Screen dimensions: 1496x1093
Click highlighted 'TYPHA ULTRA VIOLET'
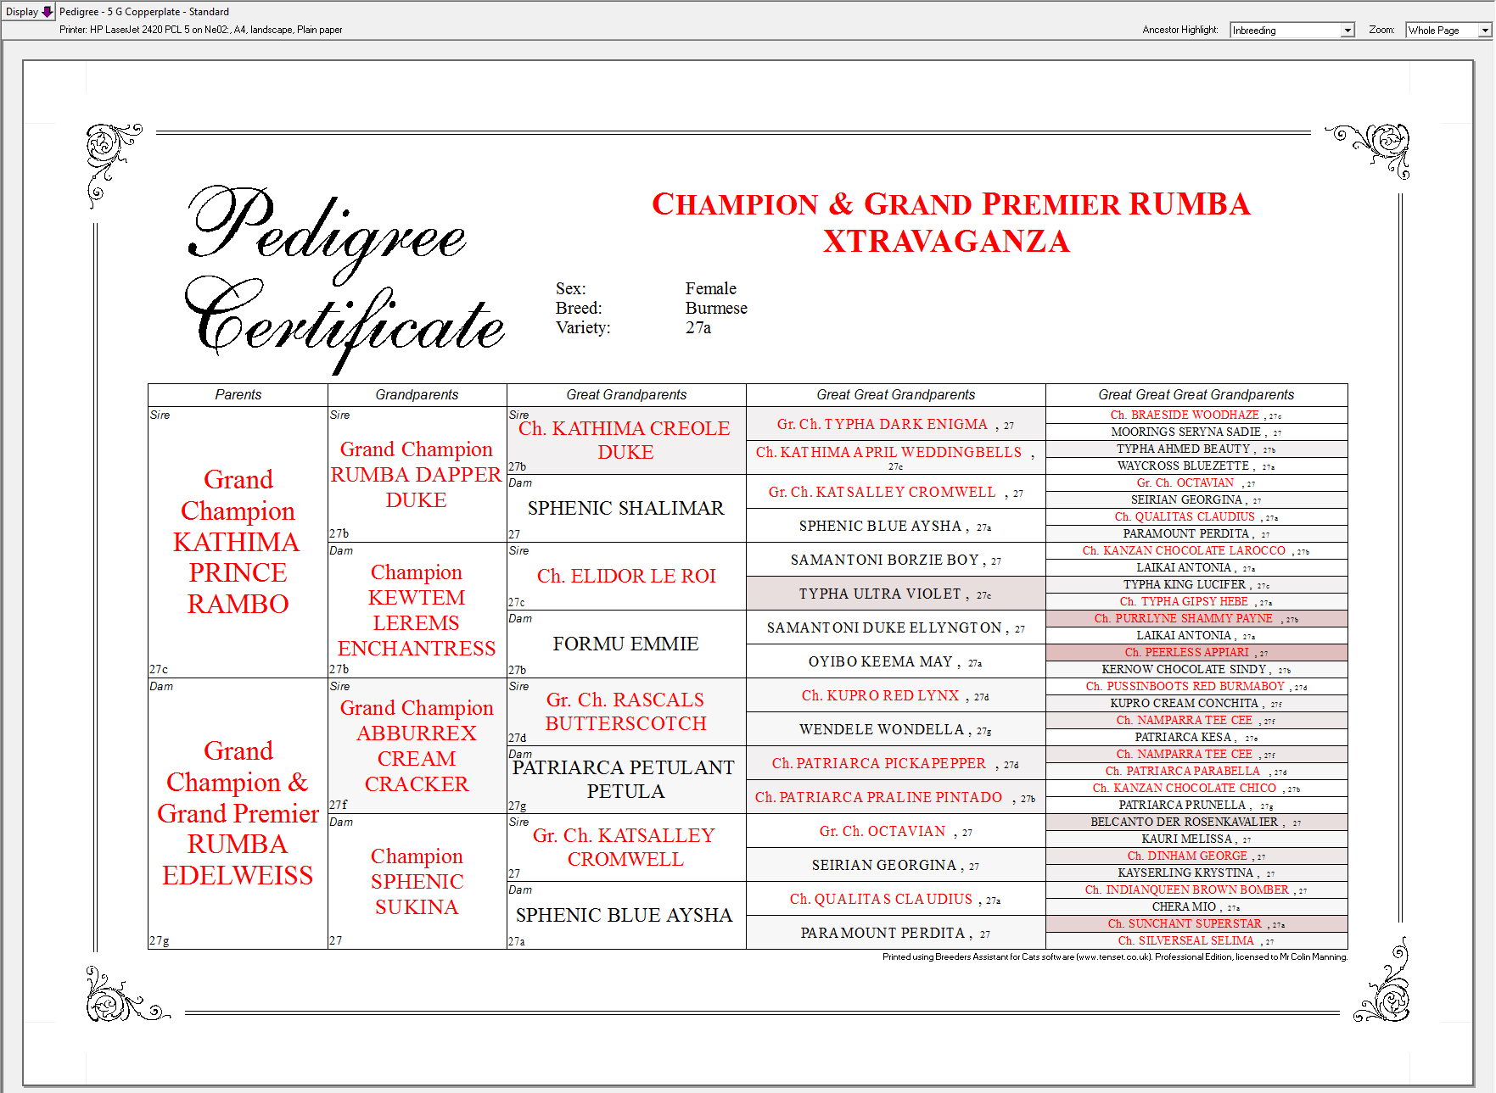(896, 594)
